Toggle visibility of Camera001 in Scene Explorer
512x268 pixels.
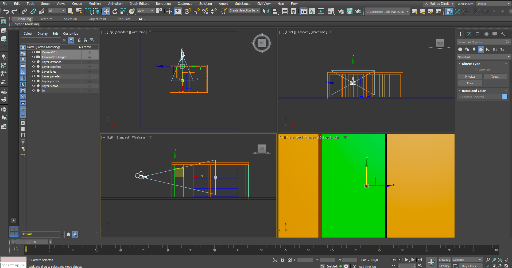[34, 52]
